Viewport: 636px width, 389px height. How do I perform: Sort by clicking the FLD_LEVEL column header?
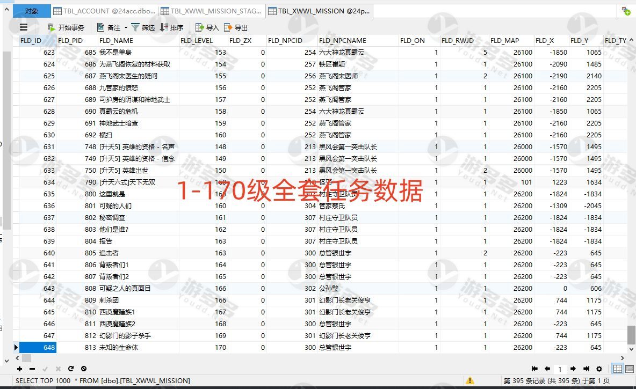197,40
